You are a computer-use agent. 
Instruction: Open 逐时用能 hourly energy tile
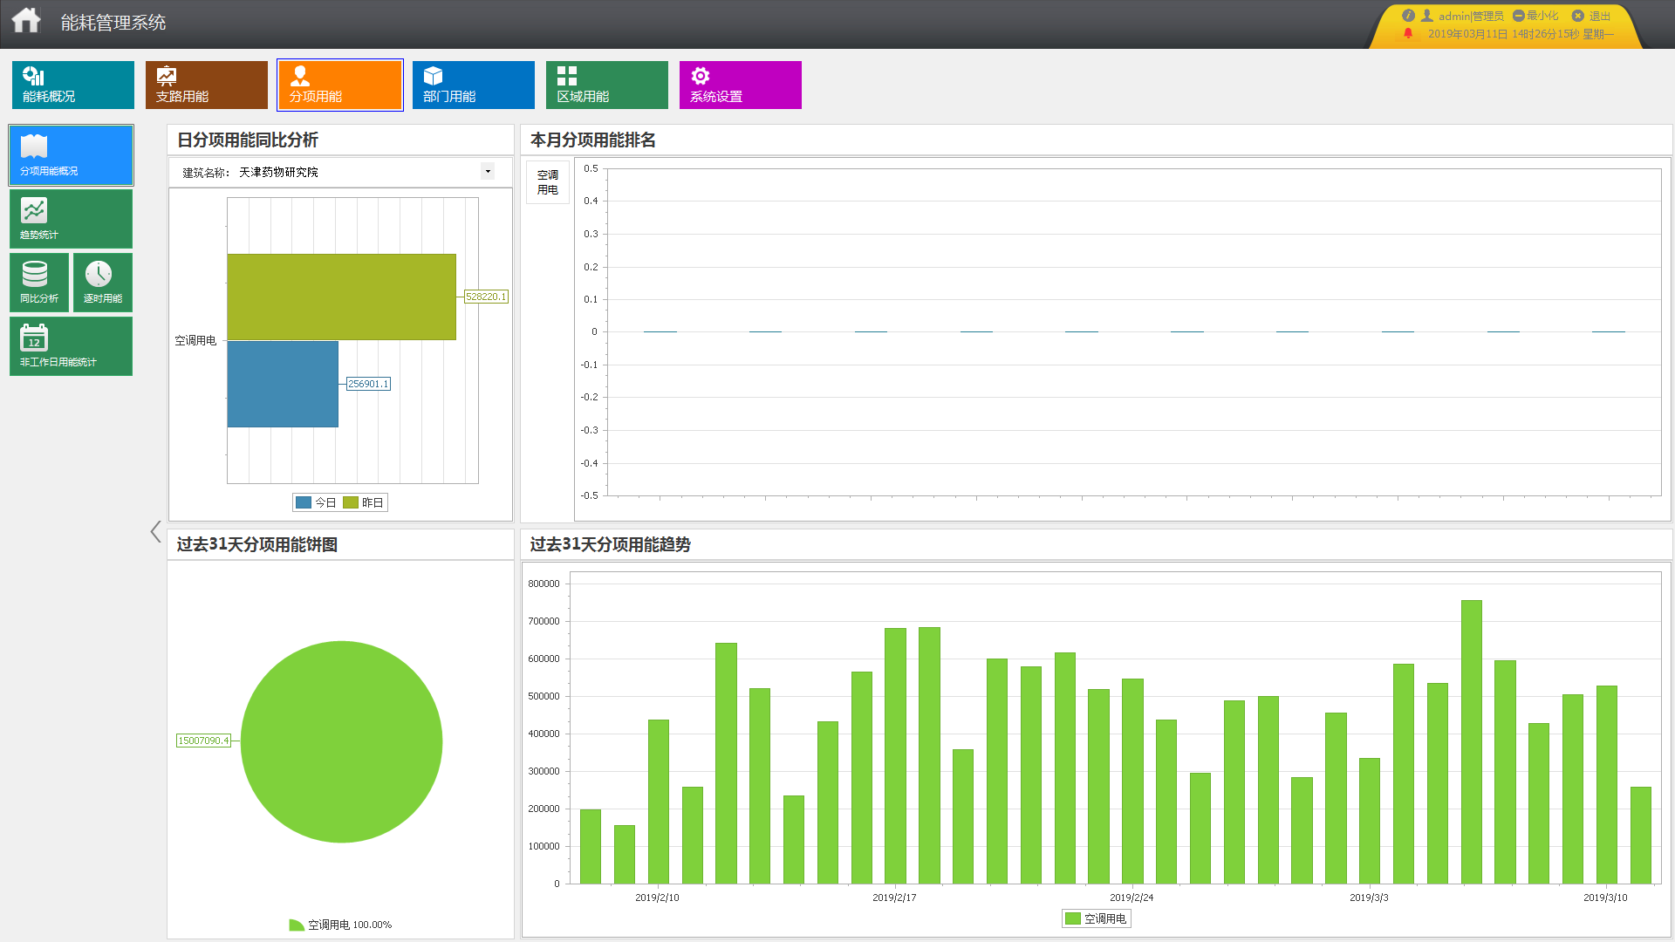click(102, 283)
